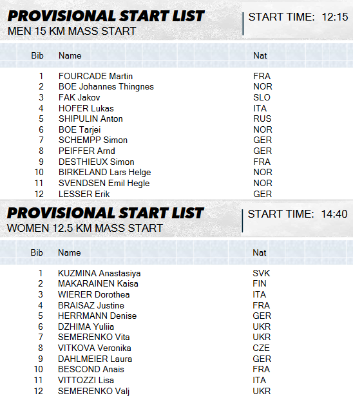Click men's Bib column header

click(x=37, y=55)
